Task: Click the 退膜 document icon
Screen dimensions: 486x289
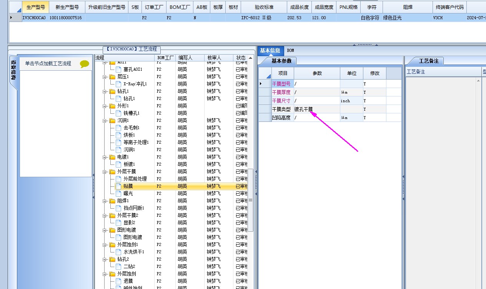Action: [x=118, y=281]
